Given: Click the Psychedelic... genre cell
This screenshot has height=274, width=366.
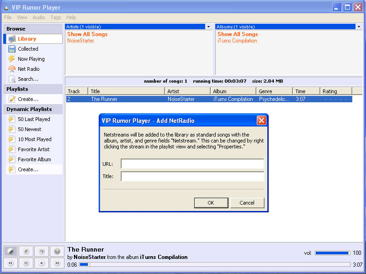Looking at the screenshot, I should pyautogui.click(x=274, y=99).
